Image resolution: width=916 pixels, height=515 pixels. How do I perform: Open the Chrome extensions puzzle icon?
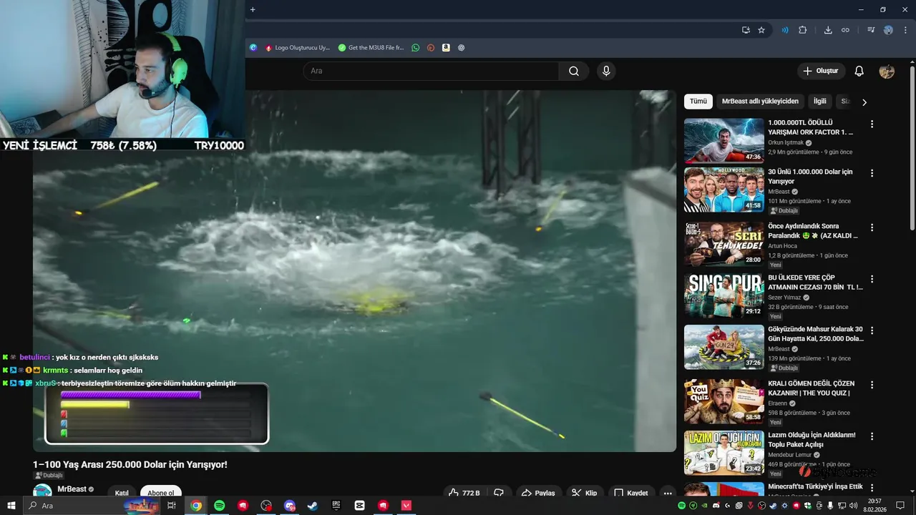(x=802, y=30)
